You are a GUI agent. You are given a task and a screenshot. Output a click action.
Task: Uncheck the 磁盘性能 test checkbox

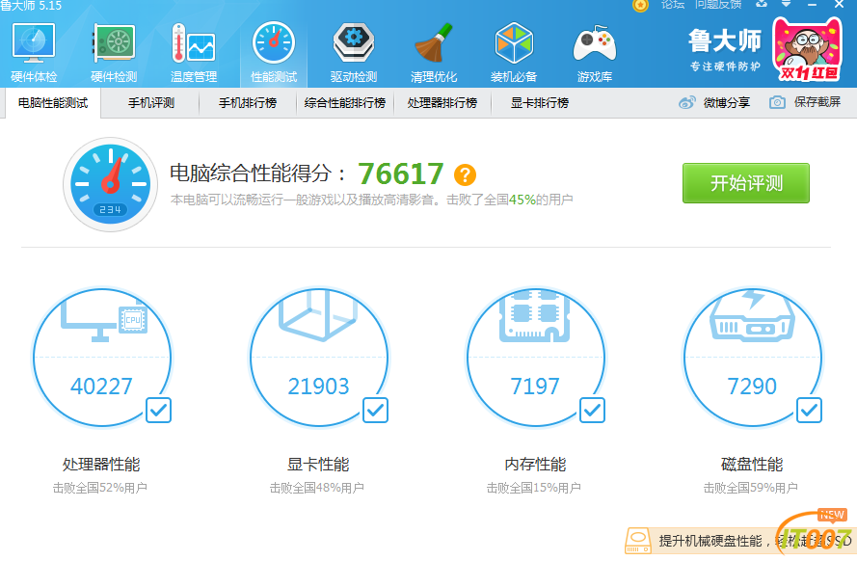click(810, 411)
